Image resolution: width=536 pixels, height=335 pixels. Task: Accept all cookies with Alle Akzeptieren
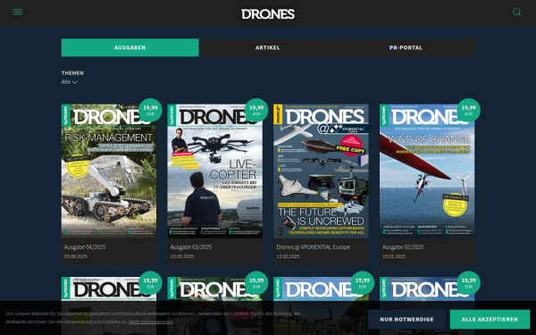(x=490, y=319)
